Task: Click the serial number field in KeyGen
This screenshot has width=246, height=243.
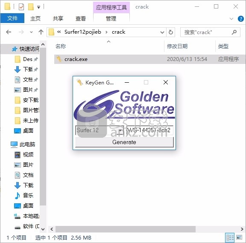Action: coord(150,130)
